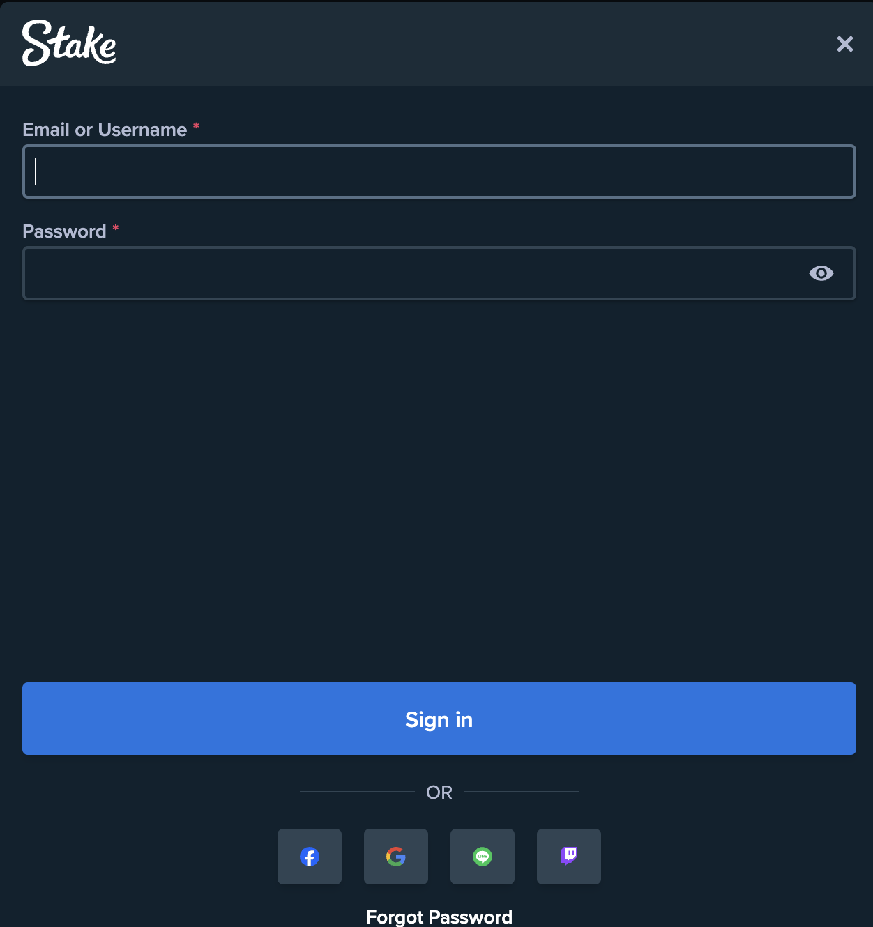Click the Stake logo
873x927 pixels.
pyautogui.click(x=69, y=43)
